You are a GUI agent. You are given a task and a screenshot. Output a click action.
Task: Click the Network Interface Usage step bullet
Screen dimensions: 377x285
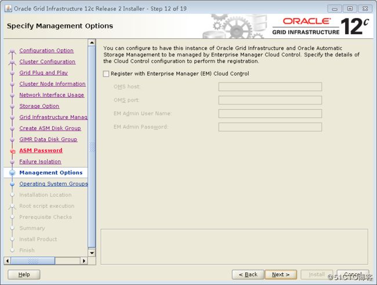pos(12,95)
